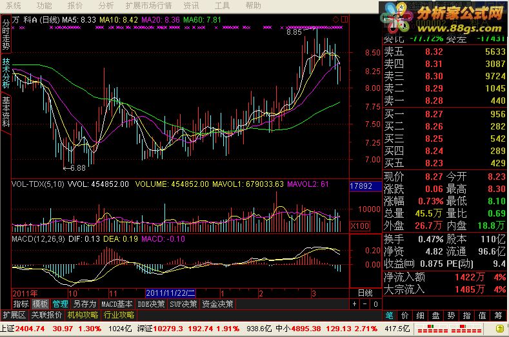Open the 分析 menu

click(x=106, y=6)
